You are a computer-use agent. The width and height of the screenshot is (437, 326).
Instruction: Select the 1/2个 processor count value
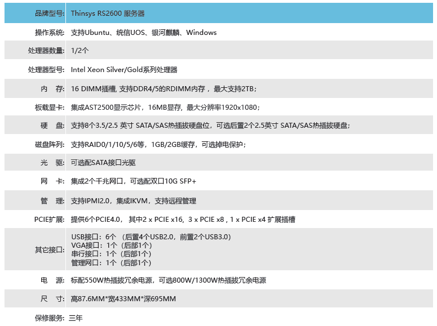pyautogui.click(x=80, y=50)
